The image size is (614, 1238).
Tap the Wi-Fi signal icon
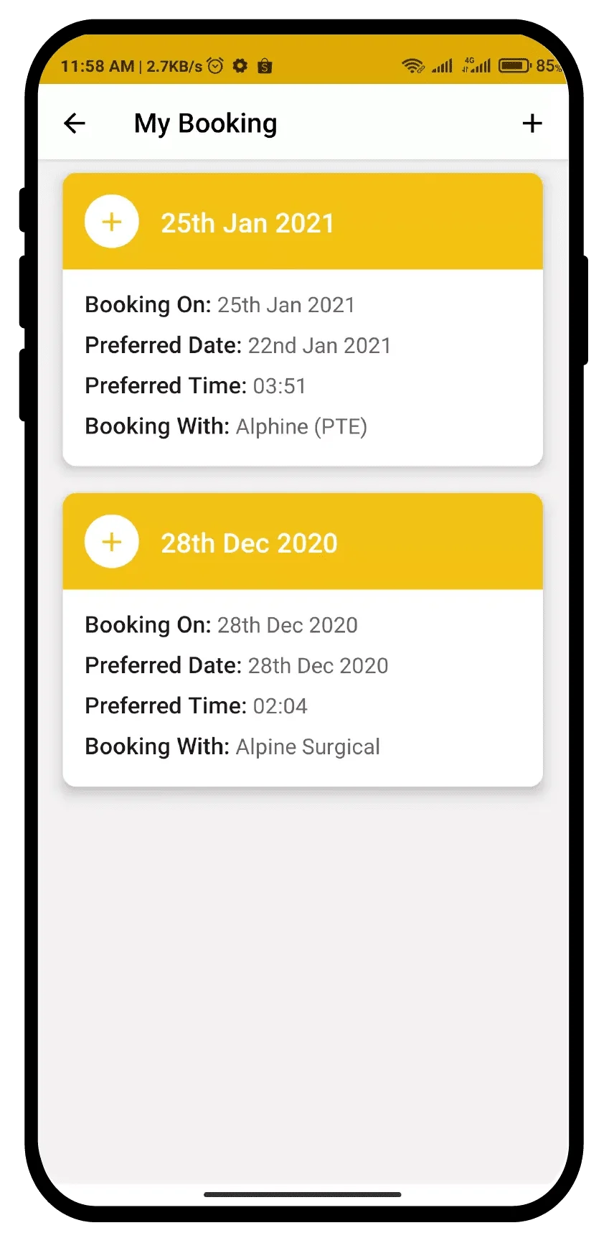coord(413,66)
